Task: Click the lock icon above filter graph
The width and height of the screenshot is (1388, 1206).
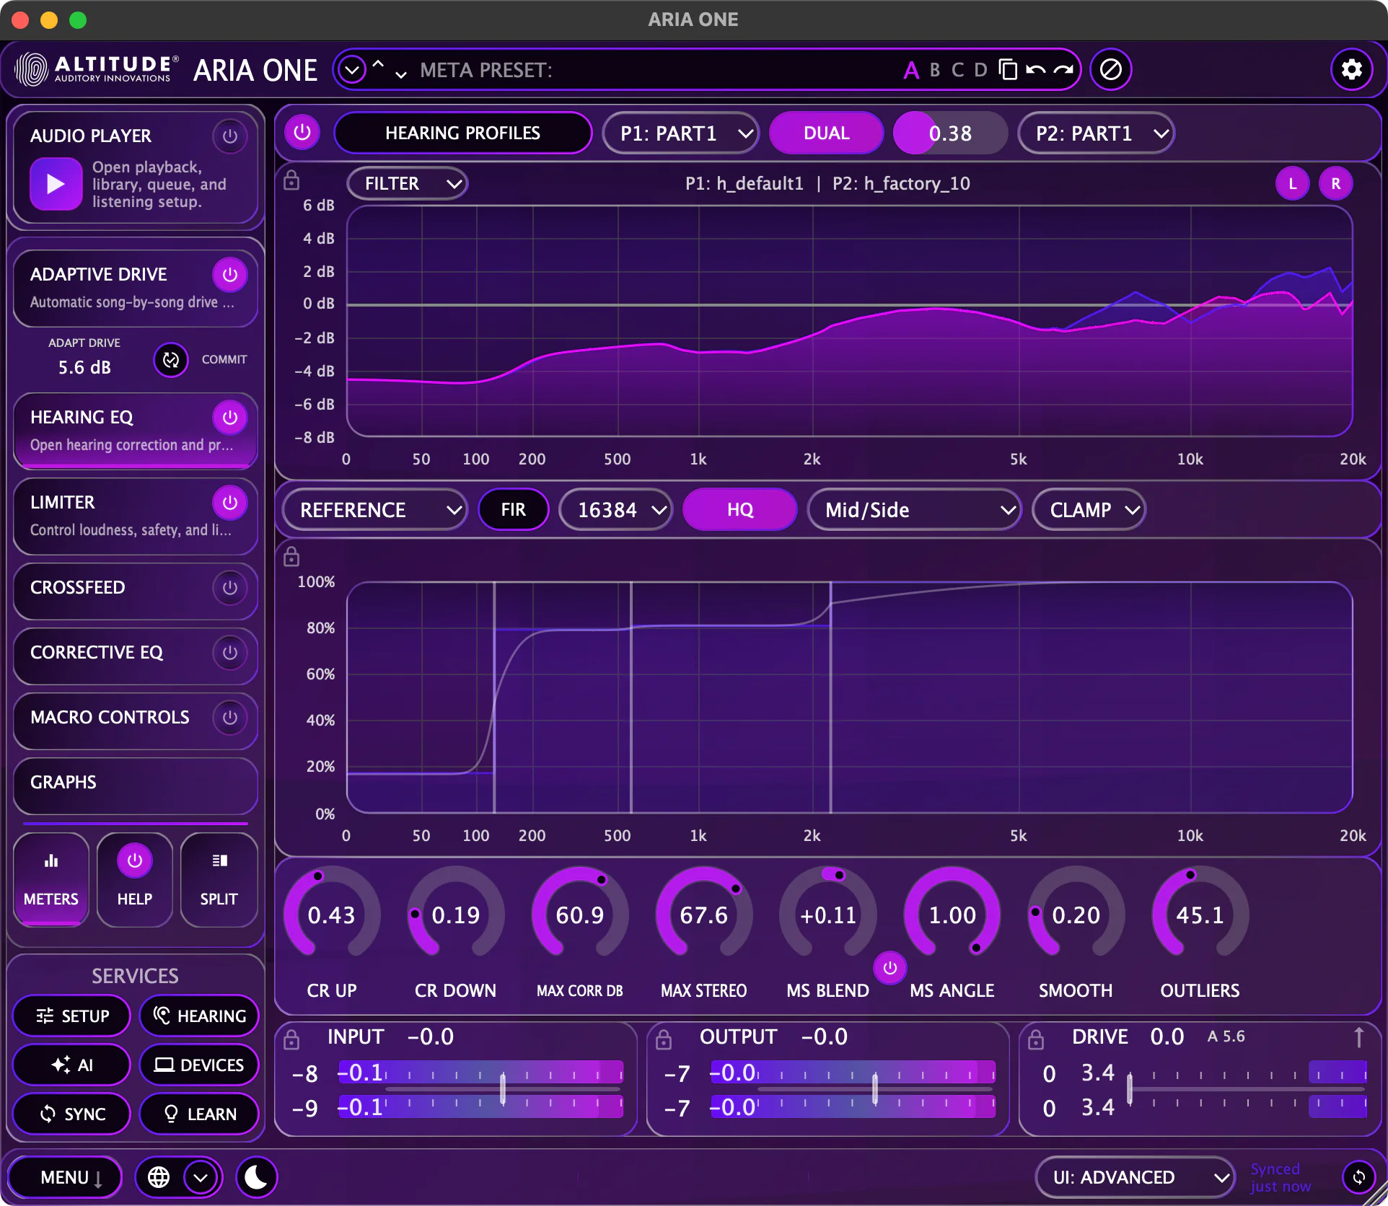Action: click(x=291, y=180)
